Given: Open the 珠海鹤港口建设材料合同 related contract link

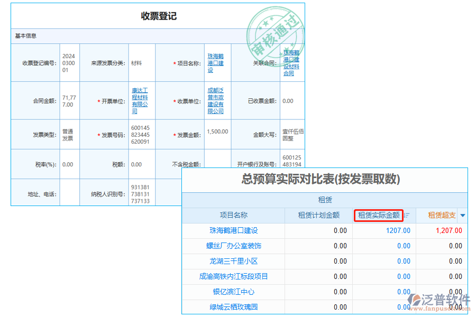Looking at the screenshot, I should [x=291, y=62].
